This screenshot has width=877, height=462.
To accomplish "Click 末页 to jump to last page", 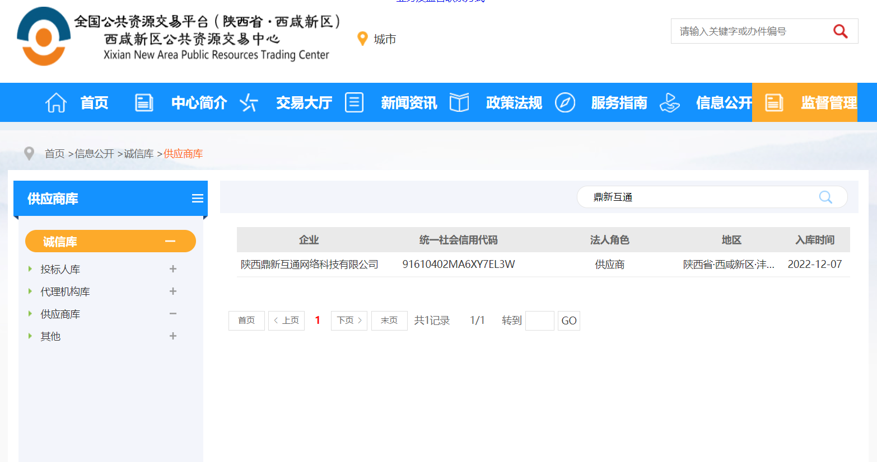I will tap(389, 320).
